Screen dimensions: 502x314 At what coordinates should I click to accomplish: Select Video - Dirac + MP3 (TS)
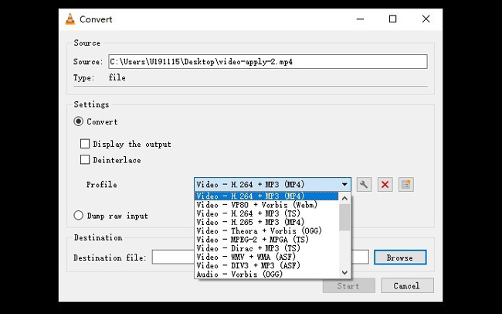(x=266, y=248)
